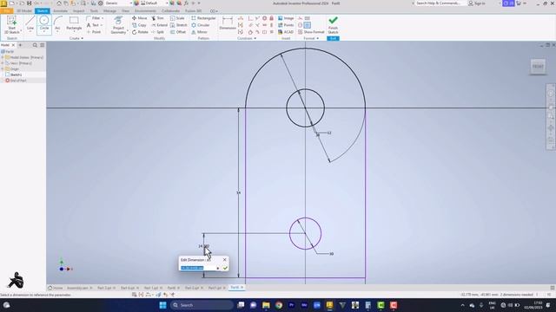
Task: Switch to Home document tab
Action: point(56,288)
